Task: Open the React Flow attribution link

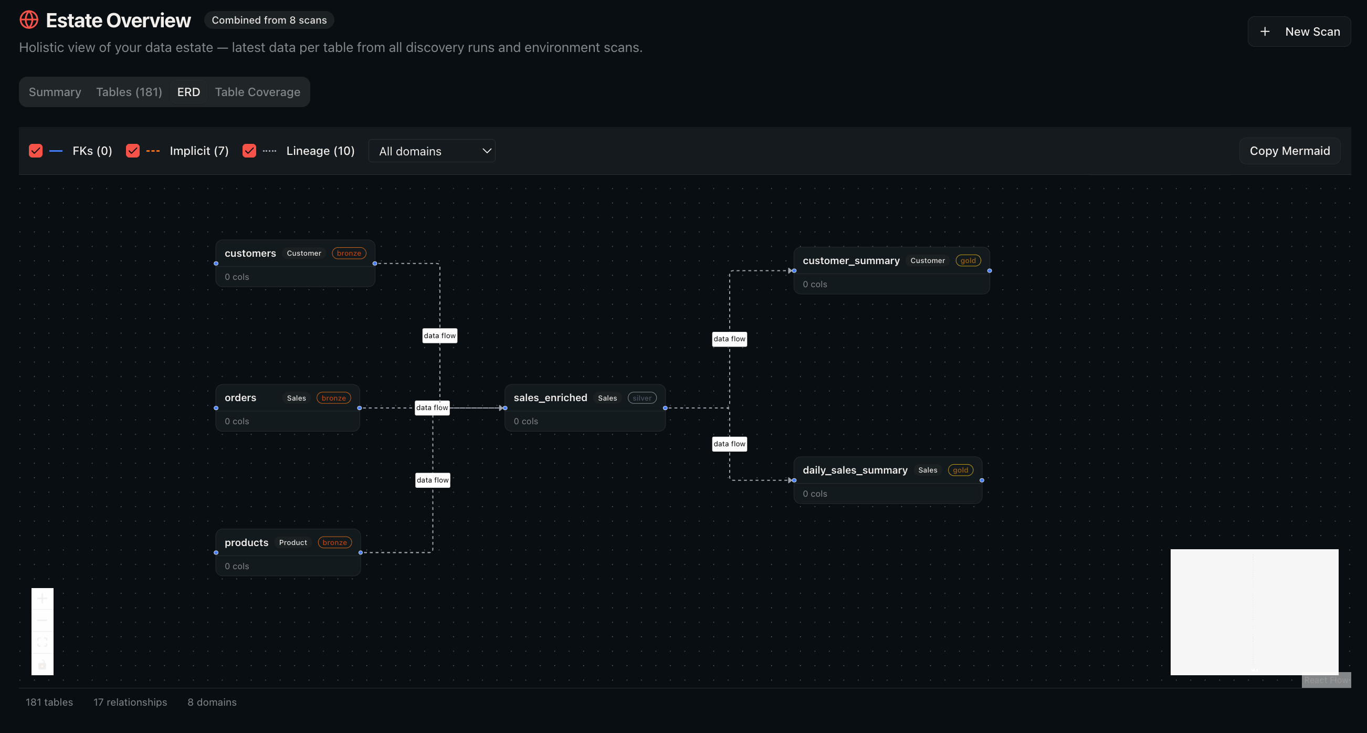Action: click(x=1327, y=680)
